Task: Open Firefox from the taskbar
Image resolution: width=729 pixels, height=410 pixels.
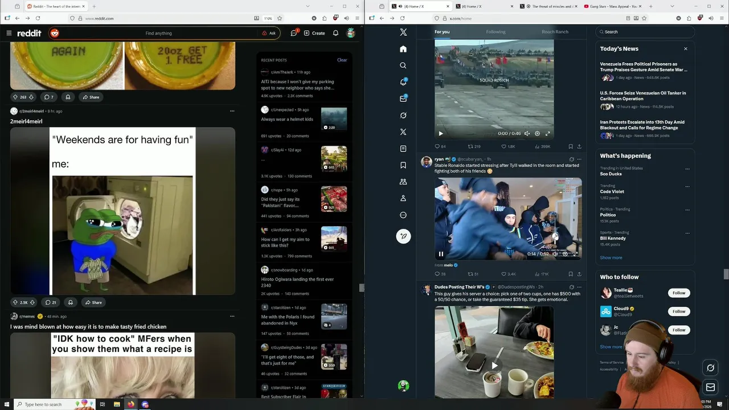Action: [x=130, y=404]
